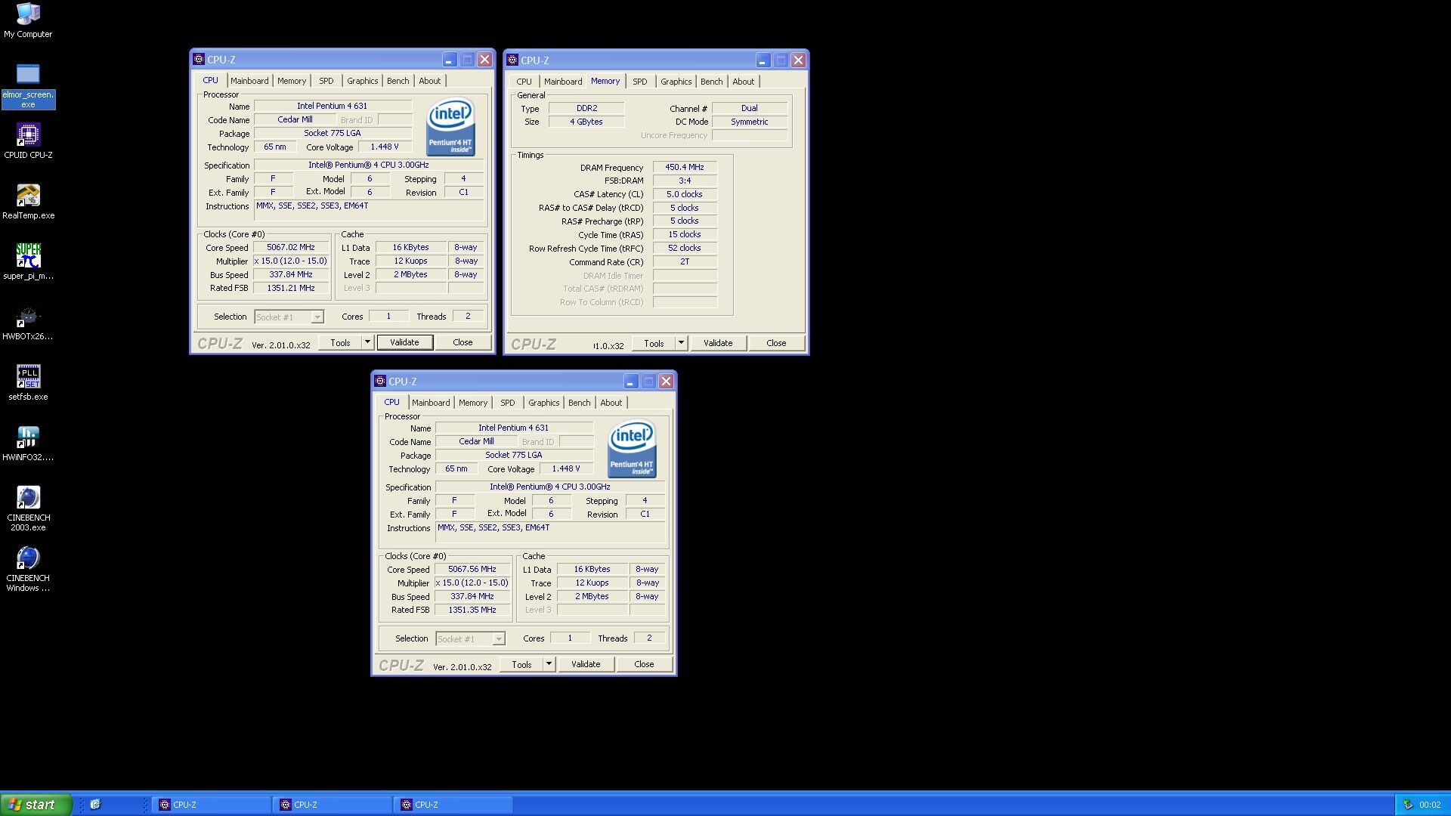Open the About tab in top-left CPU-Z window

pos(429,81)
